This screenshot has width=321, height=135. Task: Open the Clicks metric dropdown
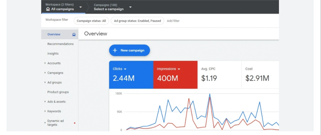point(125,69)
